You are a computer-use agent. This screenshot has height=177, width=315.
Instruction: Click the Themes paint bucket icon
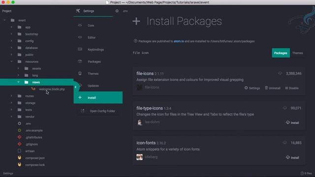[80, 73]
